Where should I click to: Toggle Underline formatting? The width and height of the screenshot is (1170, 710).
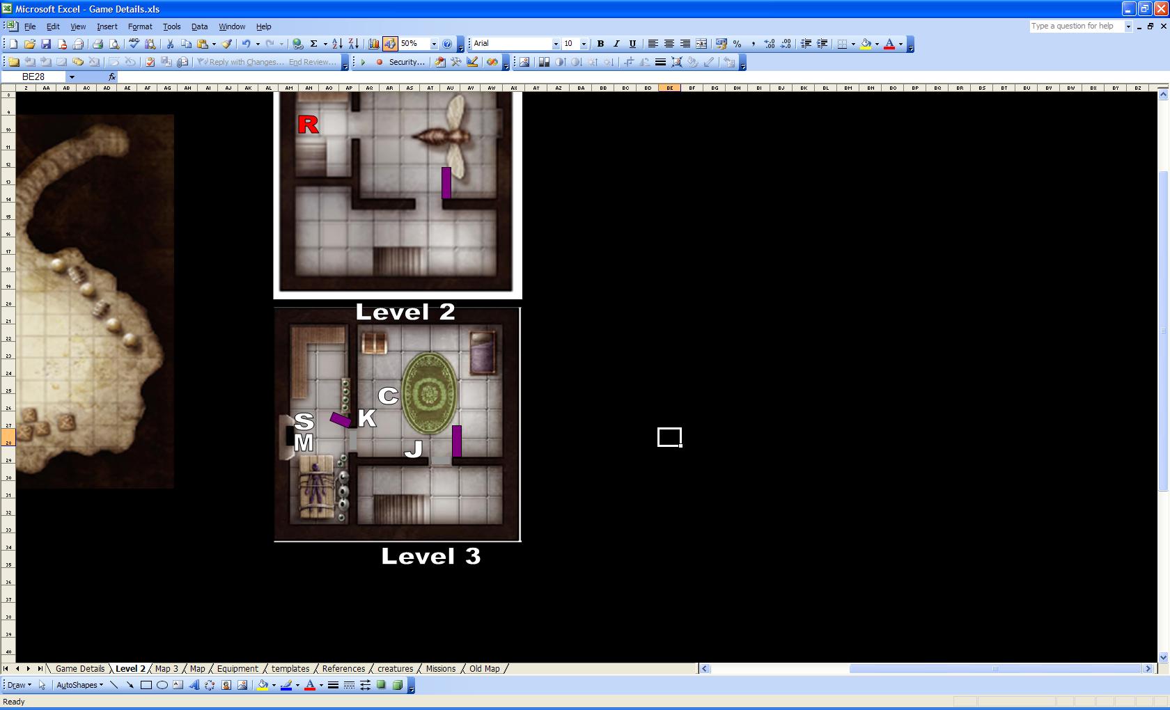pyautogui.click(x=632, y=44)
